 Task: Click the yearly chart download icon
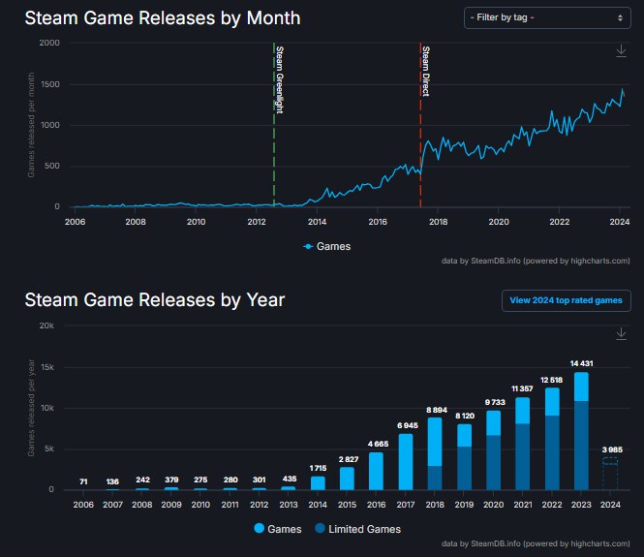point(621,333)
